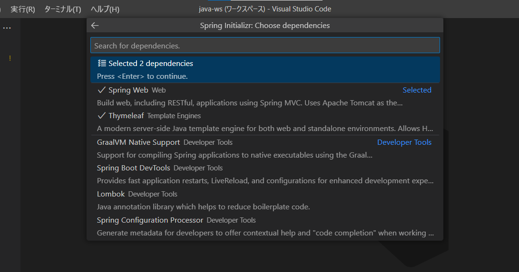
Task: Select Spring Boot DevTools dependency
Action: click(135, 168)
